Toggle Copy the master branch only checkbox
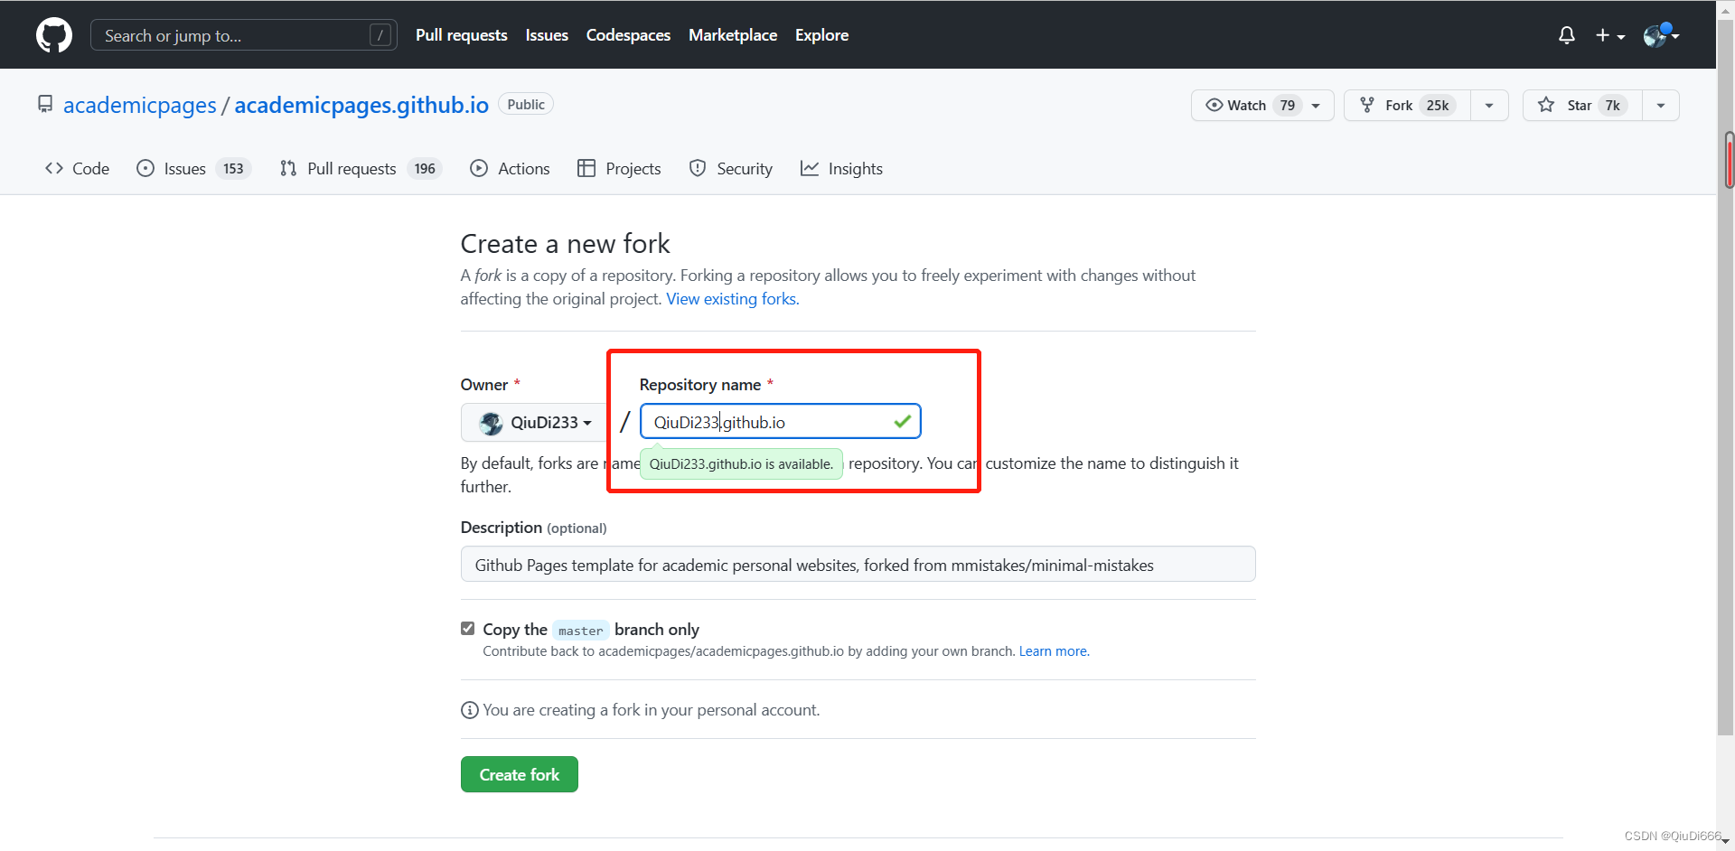Screen dimensions: 1735x851 [468, 629]
